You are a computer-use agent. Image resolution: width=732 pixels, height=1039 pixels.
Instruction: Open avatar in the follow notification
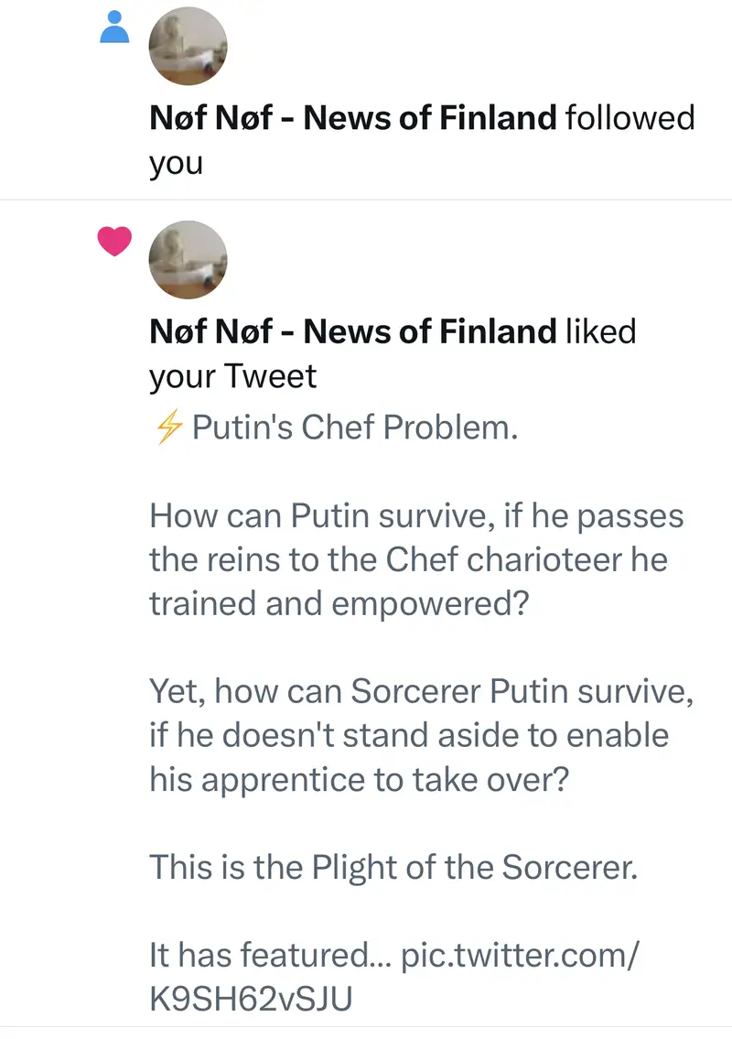tap(188, 48)
